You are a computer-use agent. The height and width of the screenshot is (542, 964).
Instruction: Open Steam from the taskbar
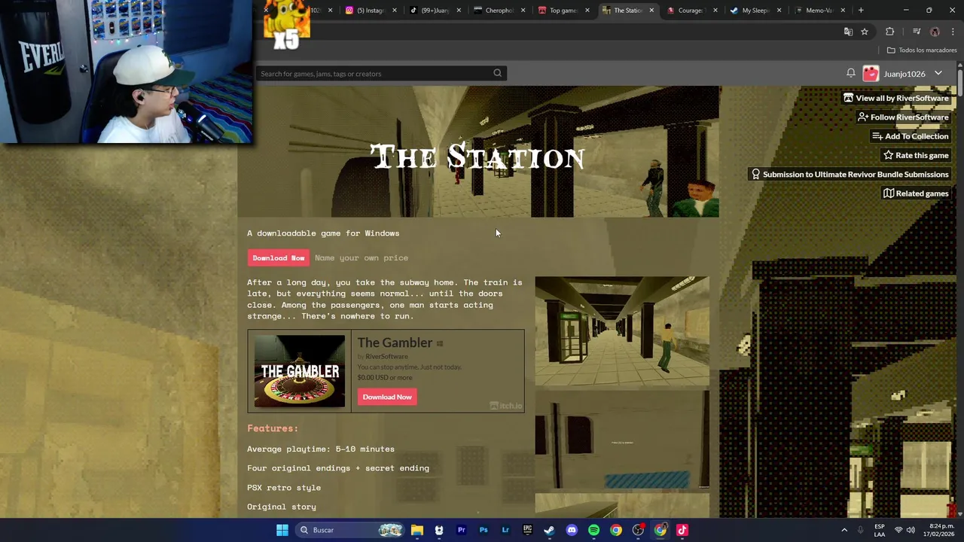550,530
